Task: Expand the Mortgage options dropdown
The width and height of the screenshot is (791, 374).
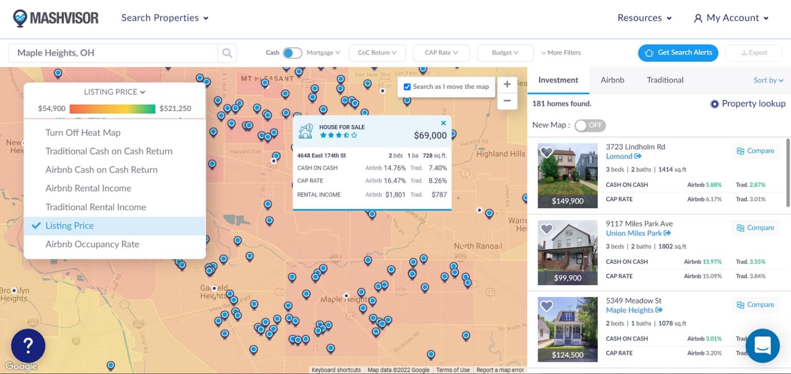Action: [x=323, y=53]
